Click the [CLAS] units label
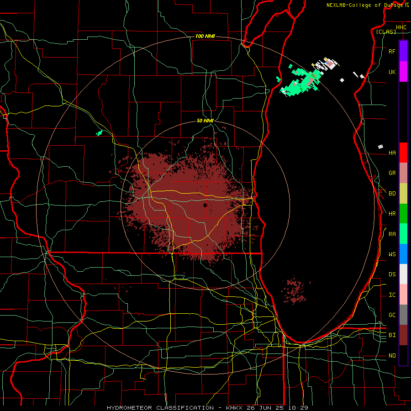 point(386,32)
